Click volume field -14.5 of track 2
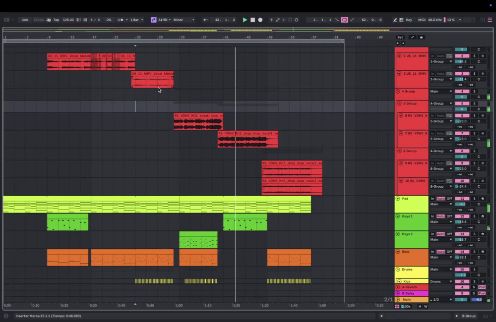Image resolution: width=496 pixels, height=322 pixels. [462, 61]
